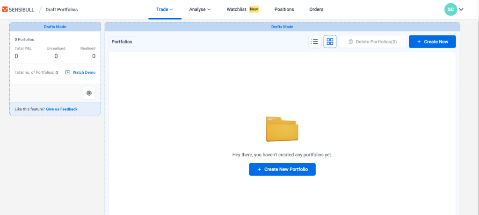Viewport: 479px width, 215px height.
Task: Open the Give us Feedback link
Action: (x=62, y=109)
